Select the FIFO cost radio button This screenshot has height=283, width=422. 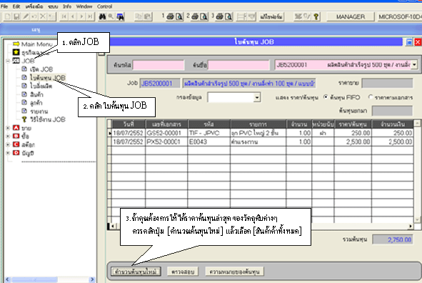[326, 97]
